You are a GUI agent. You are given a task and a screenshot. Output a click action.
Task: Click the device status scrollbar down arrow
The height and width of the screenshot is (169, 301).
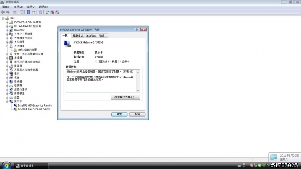tap(138, 91)
